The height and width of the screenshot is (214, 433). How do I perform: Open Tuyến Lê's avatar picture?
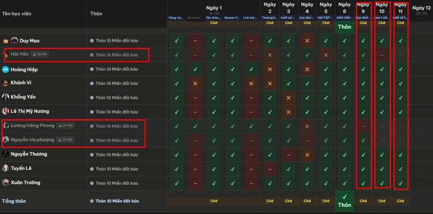(5, 168)
